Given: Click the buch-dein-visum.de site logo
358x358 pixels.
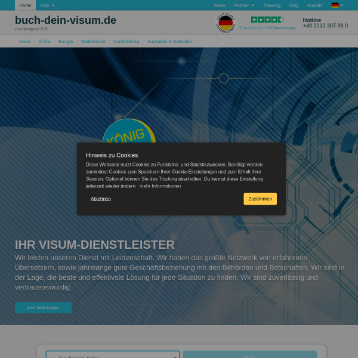Looking at the screenshot, I should (x=66, y=20).
